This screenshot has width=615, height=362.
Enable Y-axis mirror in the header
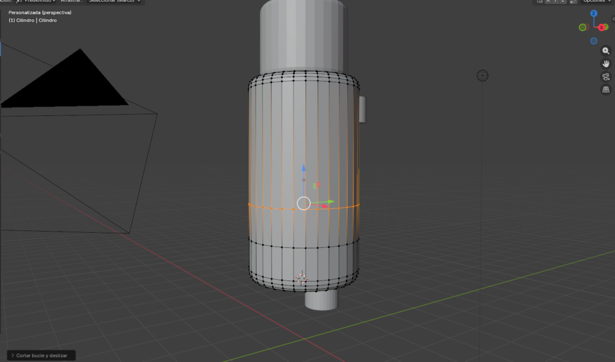pos(556,2)
